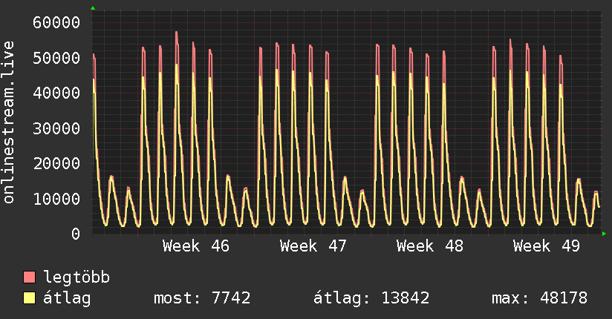Viewport: 612px width, 319px height.
Task: Click the Week 49 axis label
Action: click(547, 246)
